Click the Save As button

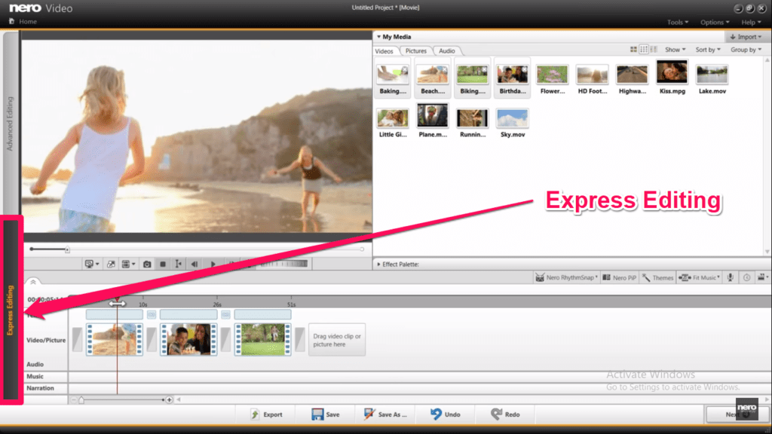coord(385,414)
